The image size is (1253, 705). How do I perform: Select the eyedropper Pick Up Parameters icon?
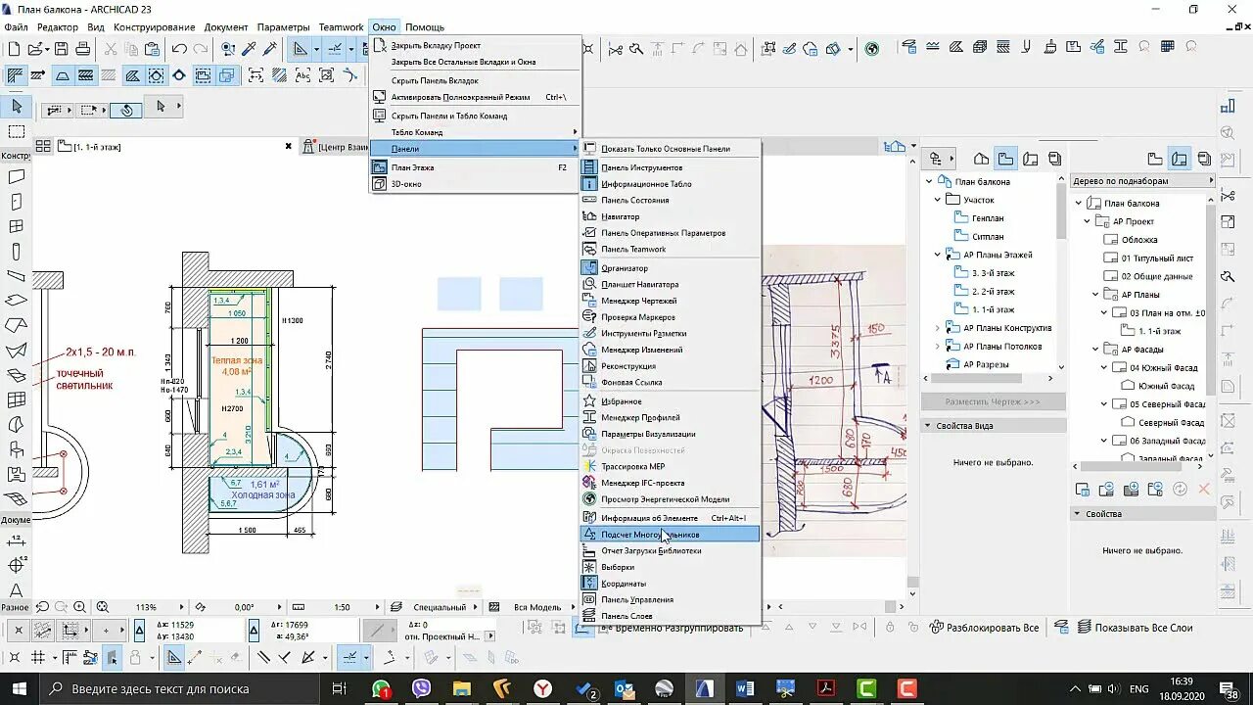pyautogui.click(x=250, y=49)
